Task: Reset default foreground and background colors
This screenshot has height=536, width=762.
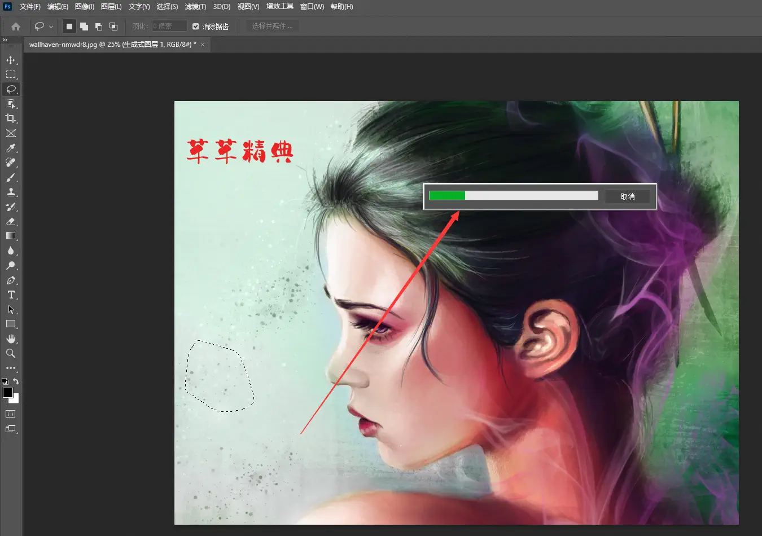Action: [5, 381]
